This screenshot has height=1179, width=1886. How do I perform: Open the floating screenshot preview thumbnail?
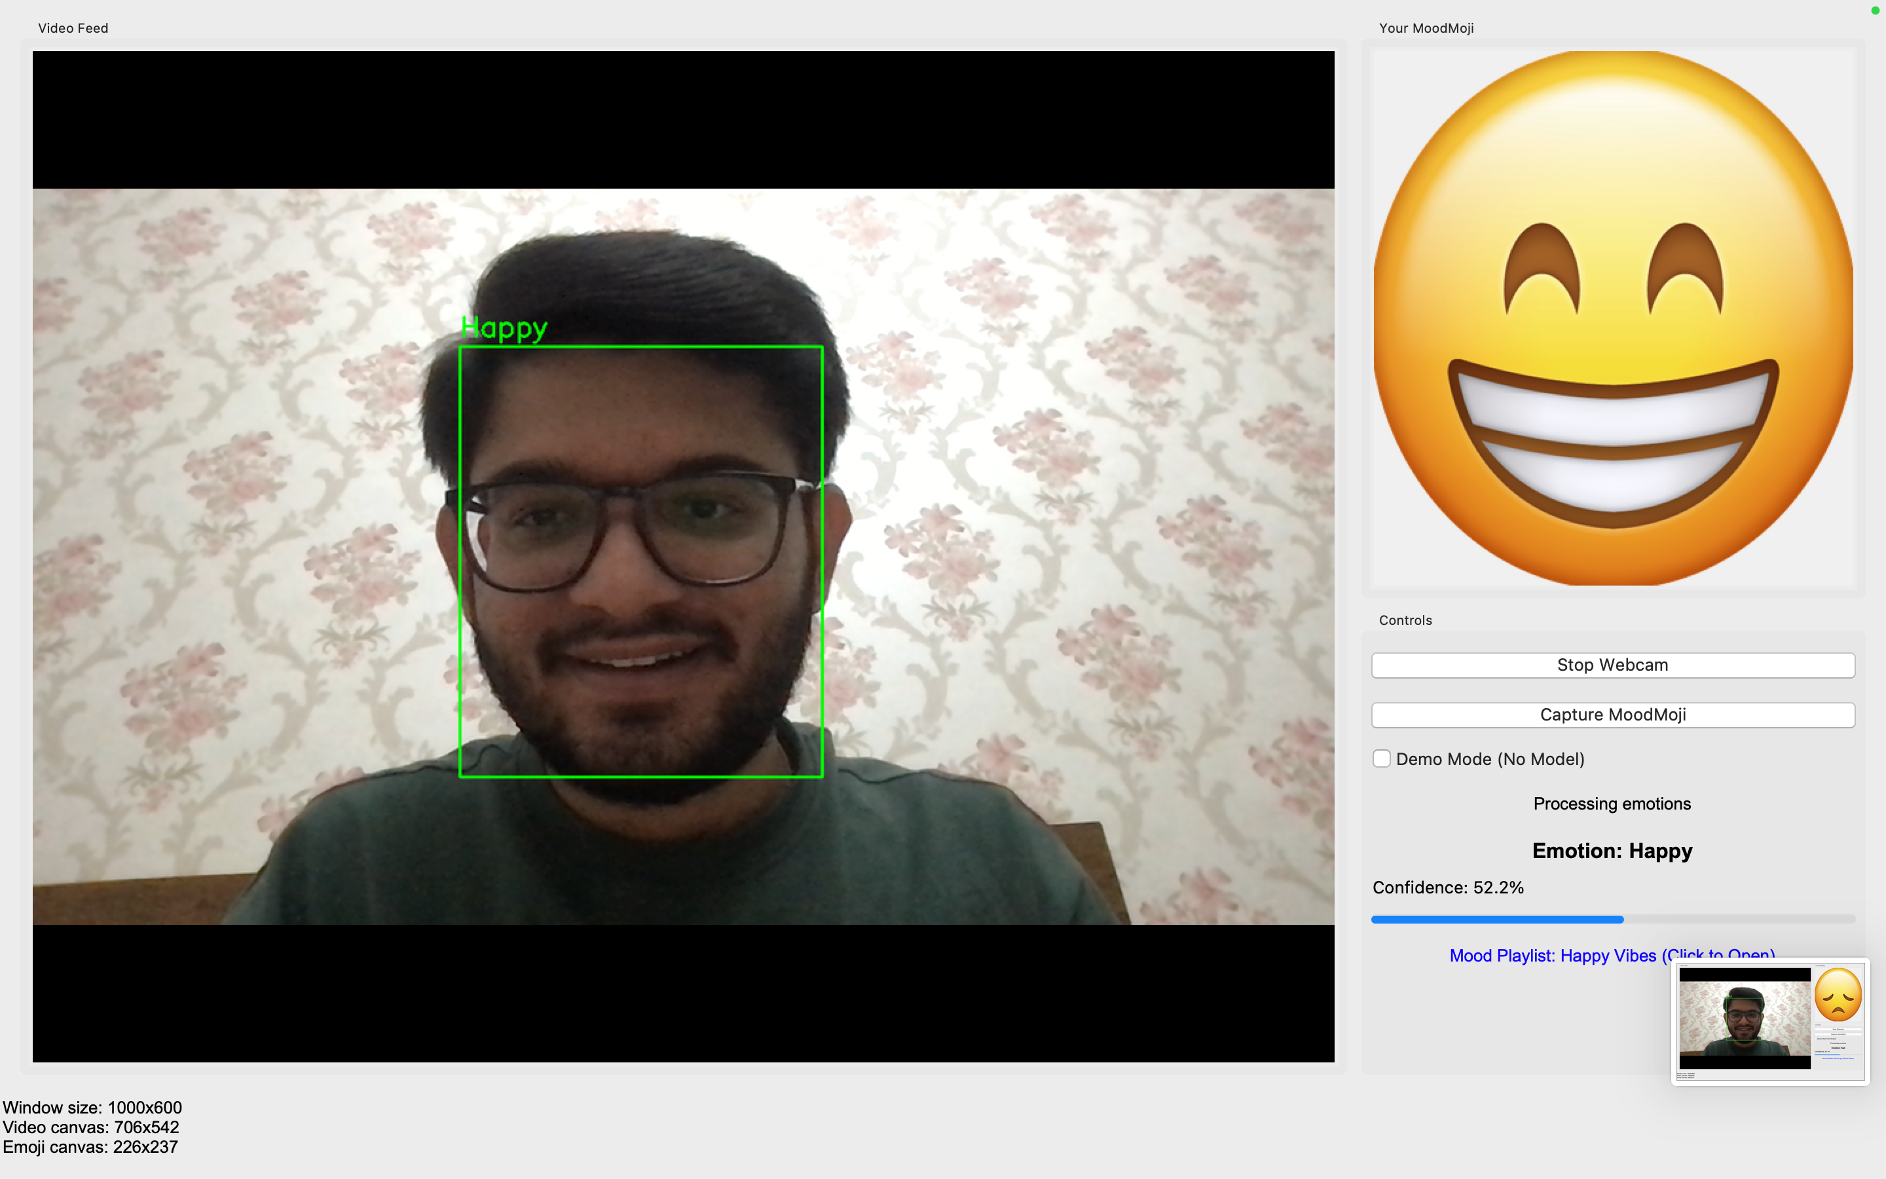pos(1770,1020)
